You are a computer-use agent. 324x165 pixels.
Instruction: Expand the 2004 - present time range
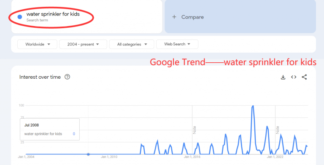(x=83, y=44)
